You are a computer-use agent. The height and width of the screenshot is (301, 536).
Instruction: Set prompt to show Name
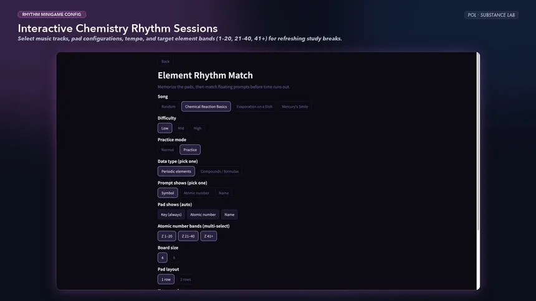point(224,193)
